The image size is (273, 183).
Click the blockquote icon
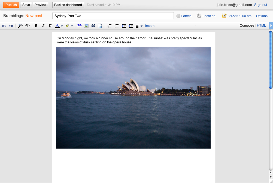coord(93,25)
